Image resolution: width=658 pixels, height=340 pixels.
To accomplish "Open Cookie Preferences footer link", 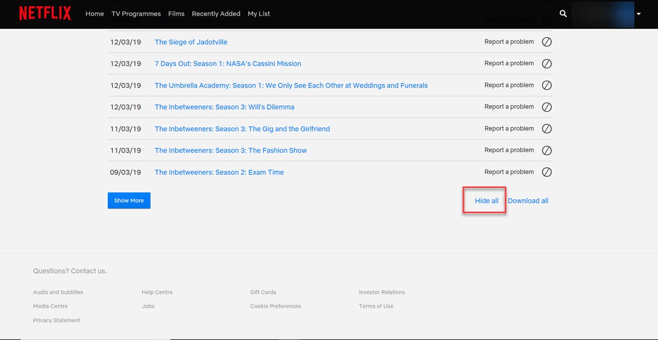I will point(276,306).
